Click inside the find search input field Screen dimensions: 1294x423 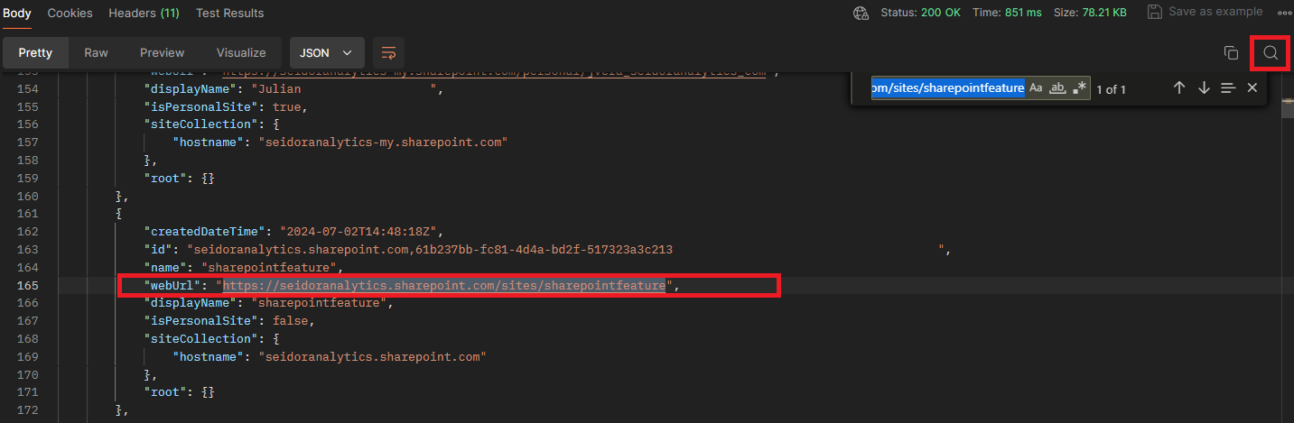click(x=947, y=88)
